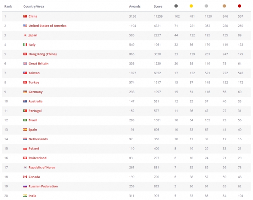Open the Netherlands country link
Image resolution: width=253 pixels, height=200 pixels.
38,139
